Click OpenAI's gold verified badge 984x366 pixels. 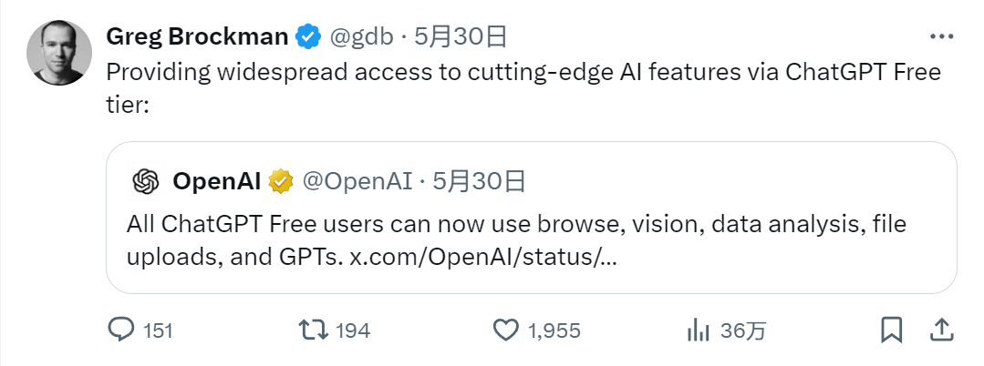(x=279, y=182)
